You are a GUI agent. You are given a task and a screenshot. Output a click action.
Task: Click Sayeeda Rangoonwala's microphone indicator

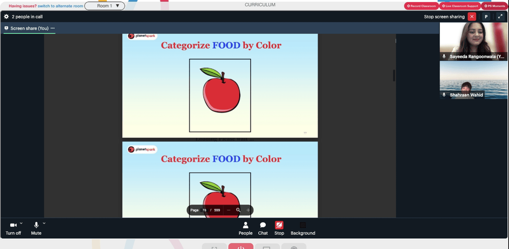click(444, 56)
